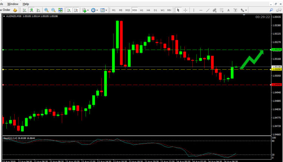Image resolution: width=283 pixels, height=162 pixels.
Task: Select the text tool marked A
Action: (228, 10)
